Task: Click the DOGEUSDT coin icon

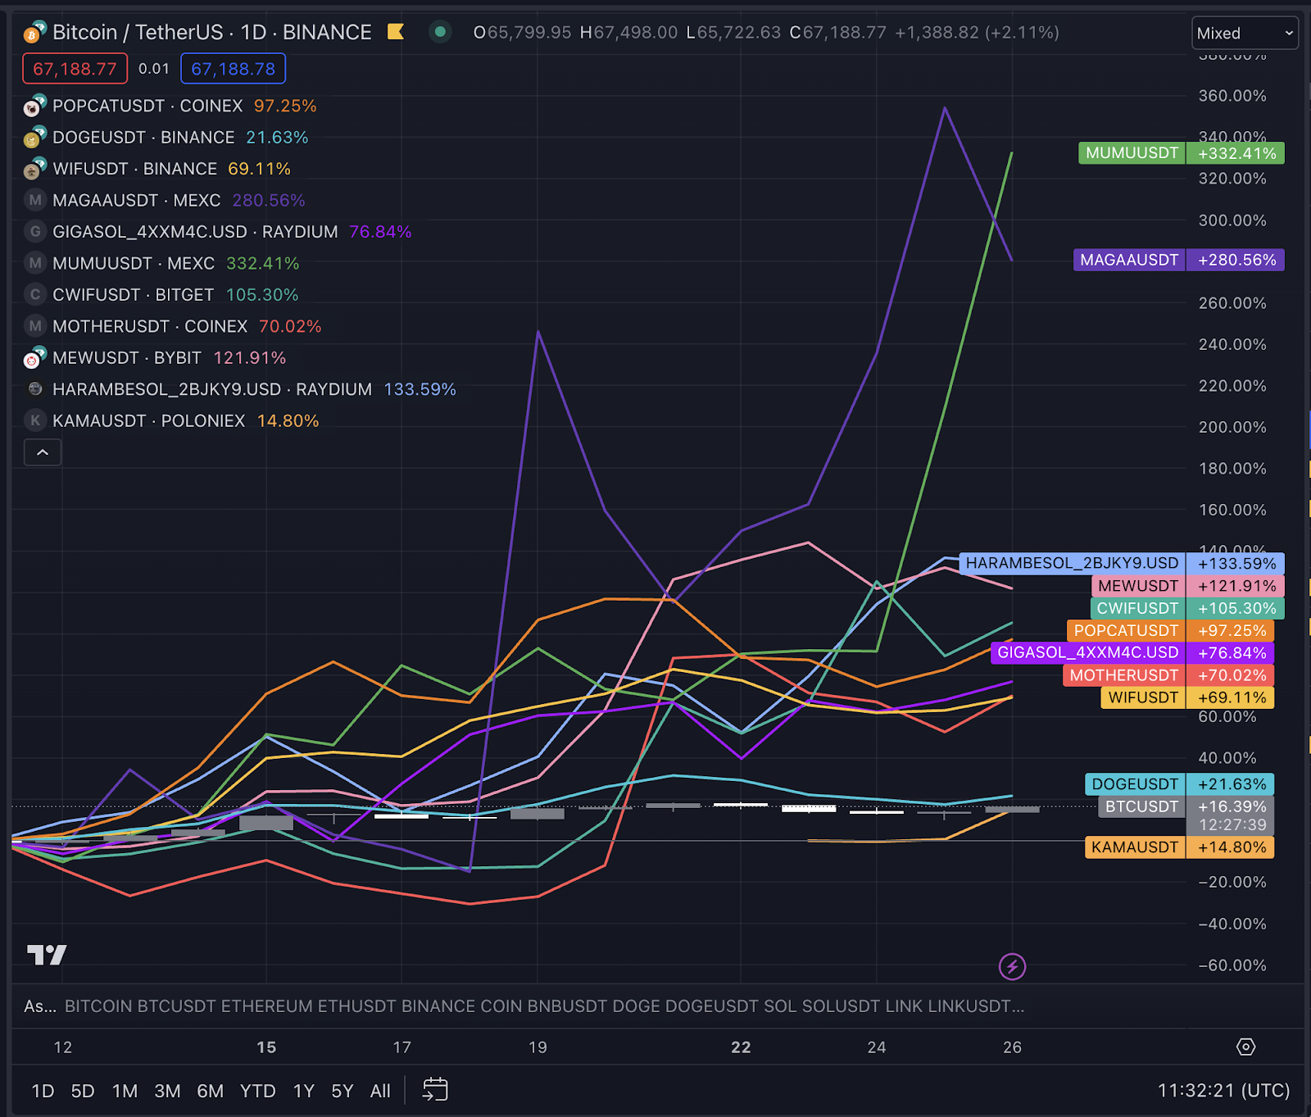Action: click(34, 138)
